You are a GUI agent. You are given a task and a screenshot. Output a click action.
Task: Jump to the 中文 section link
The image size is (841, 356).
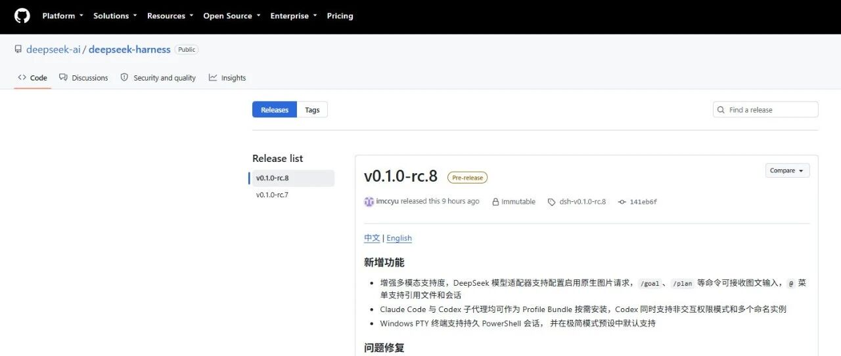point(372,238)
